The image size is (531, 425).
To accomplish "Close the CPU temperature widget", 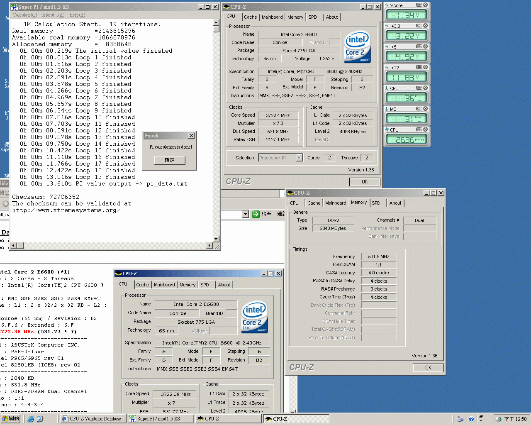I will (x=425, y=88).
